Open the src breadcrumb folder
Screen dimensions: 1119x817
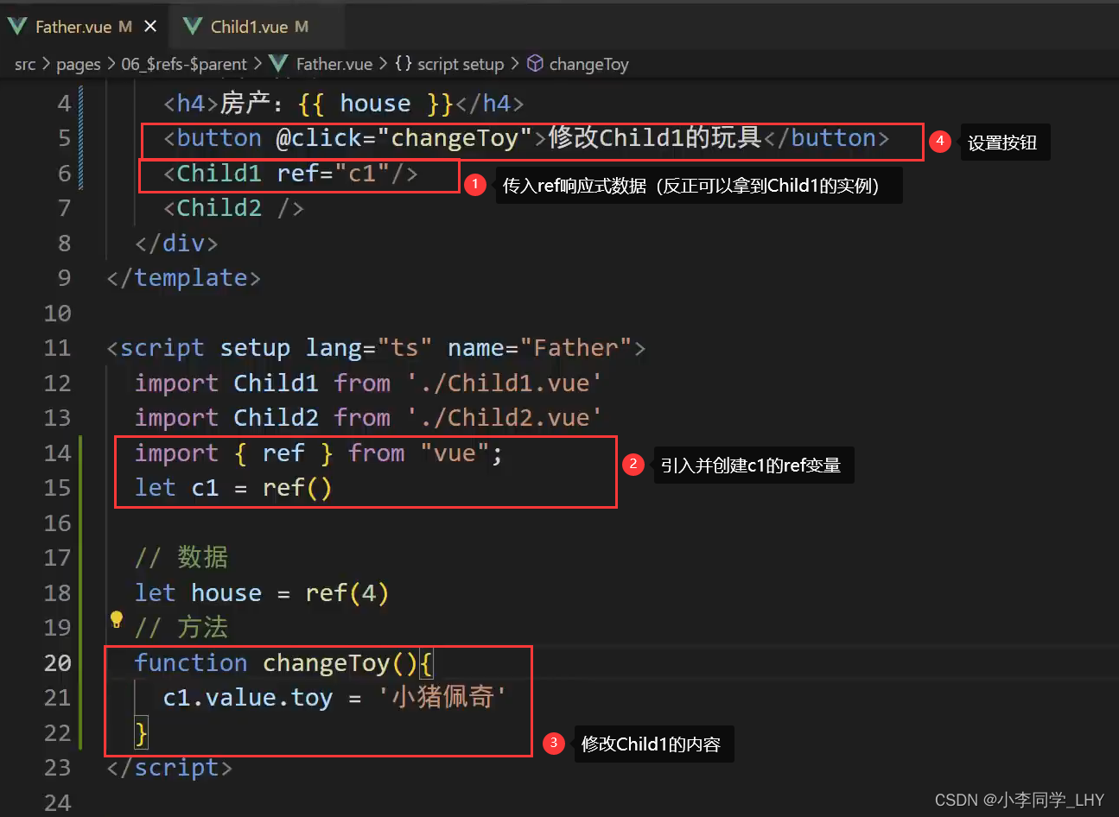(x=25, y=64)
